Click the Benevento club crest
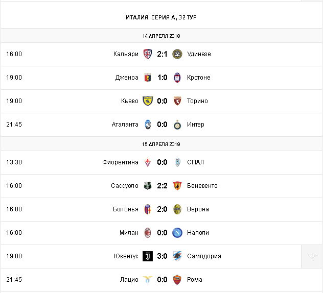The height and width of the screenshot is (293, 323). pyautogui.click(x=177, y=186)
